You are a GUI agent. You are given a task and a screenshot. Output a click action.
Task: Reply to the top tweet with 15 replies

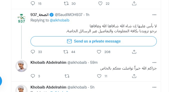(x=33, y=3)
